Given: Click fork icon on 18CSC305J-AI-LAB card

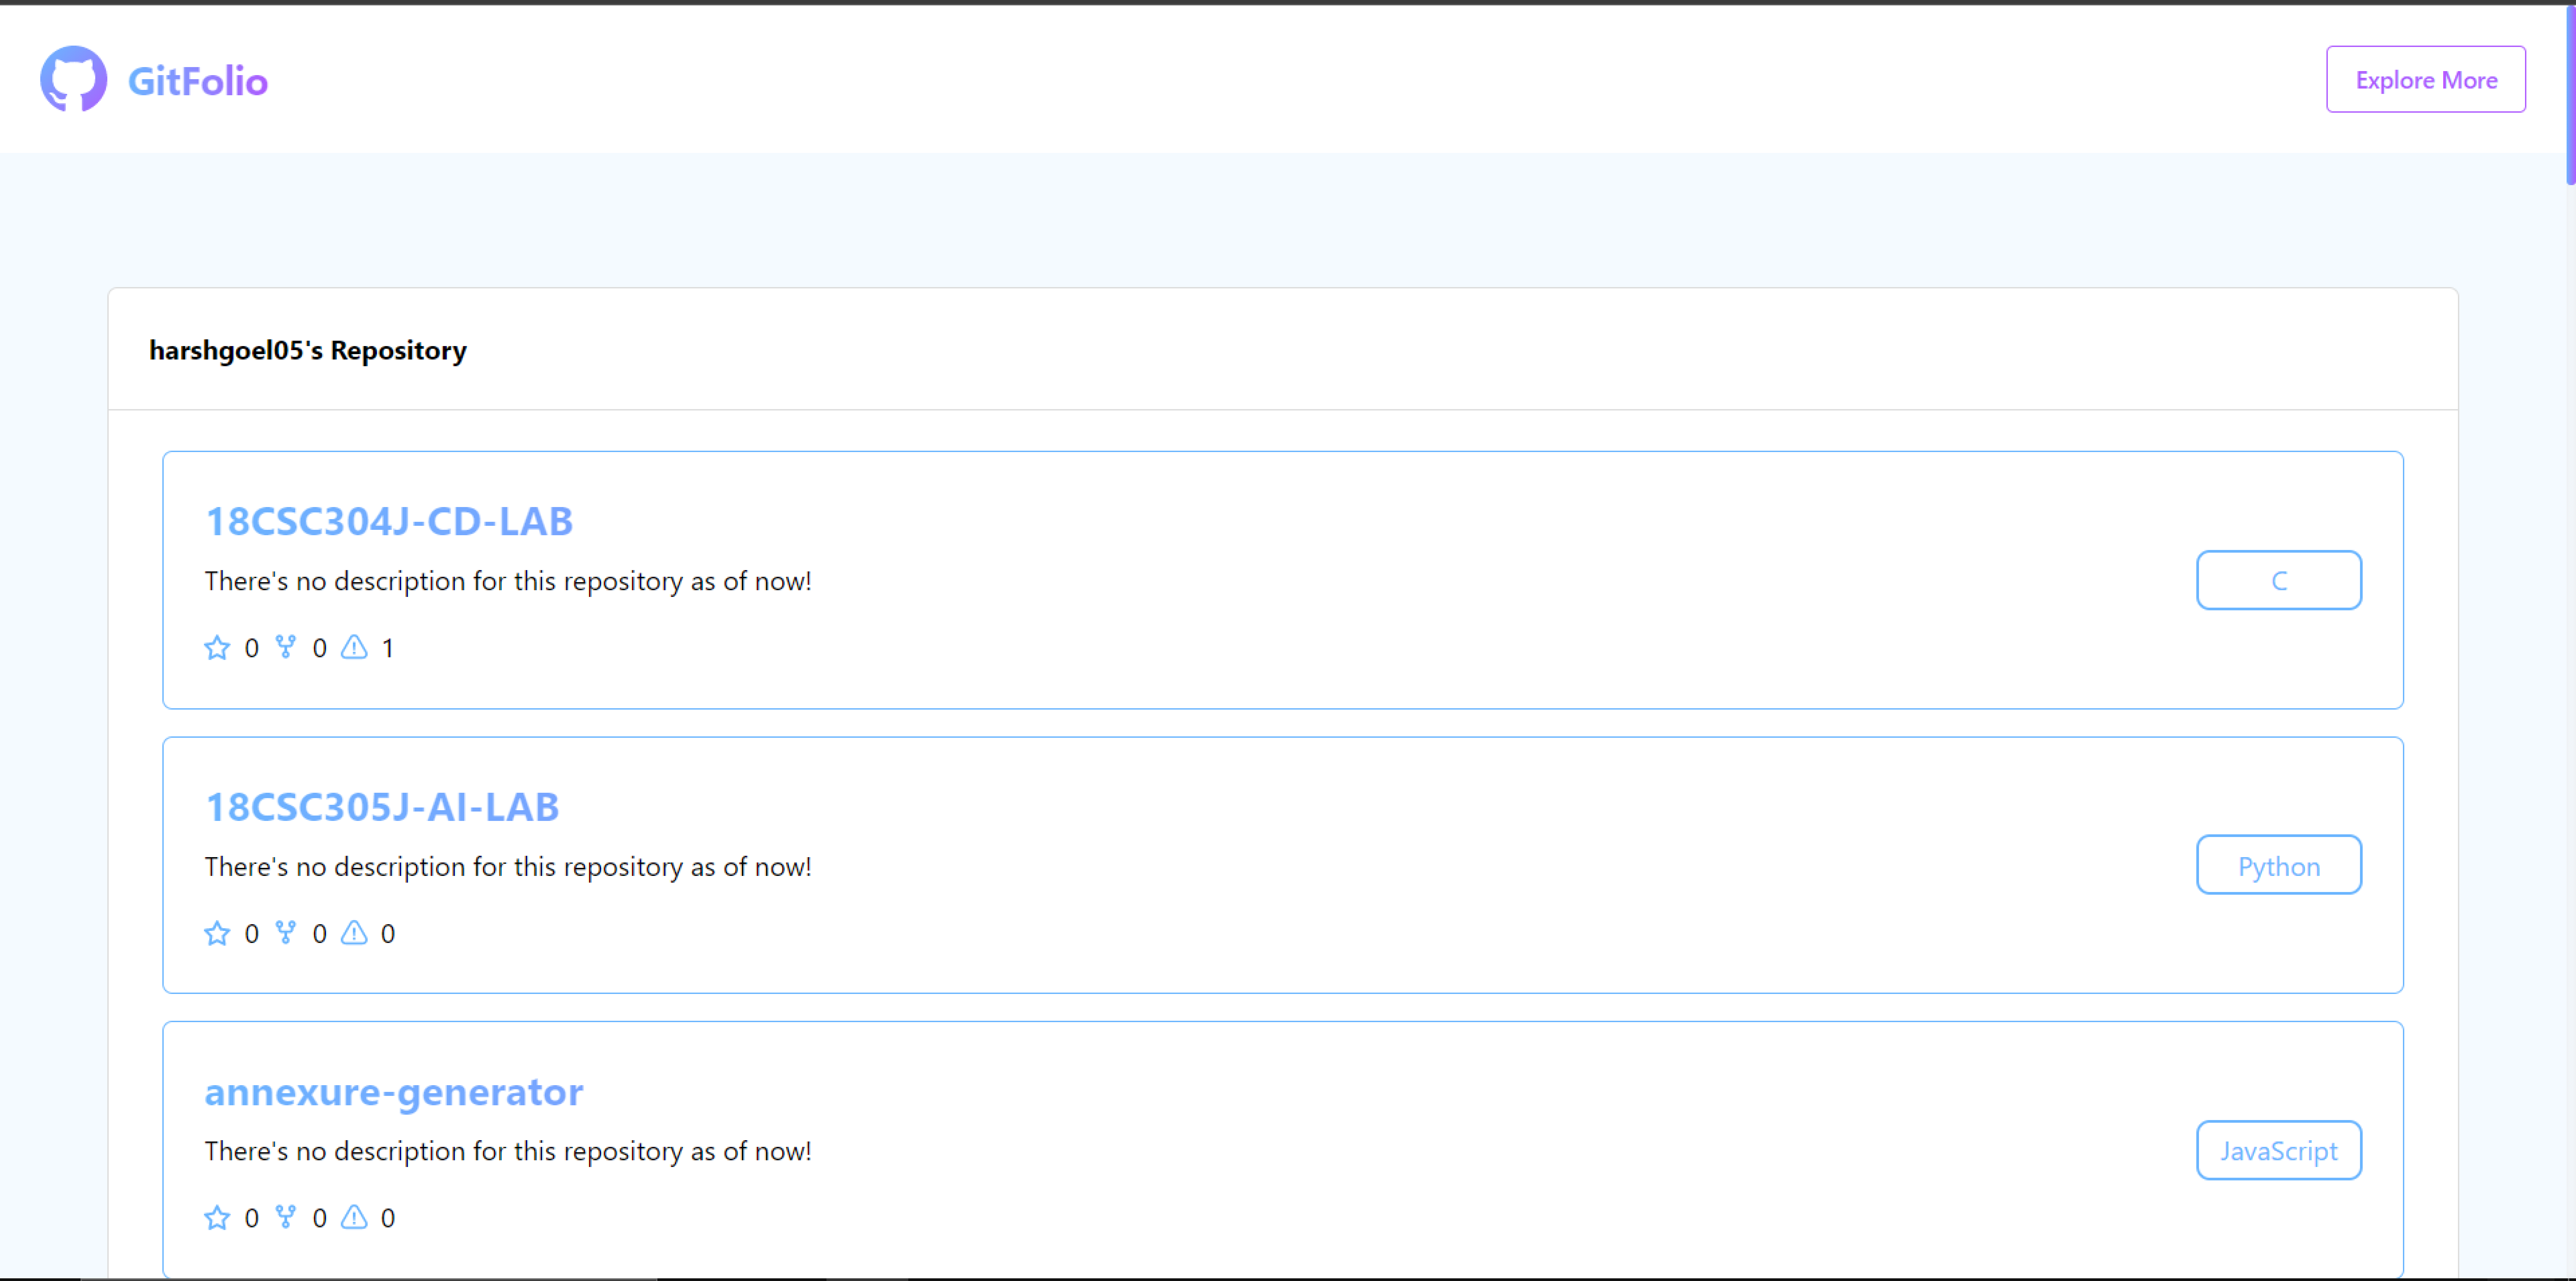Looking at the screenshot, I should coord(286,932).
